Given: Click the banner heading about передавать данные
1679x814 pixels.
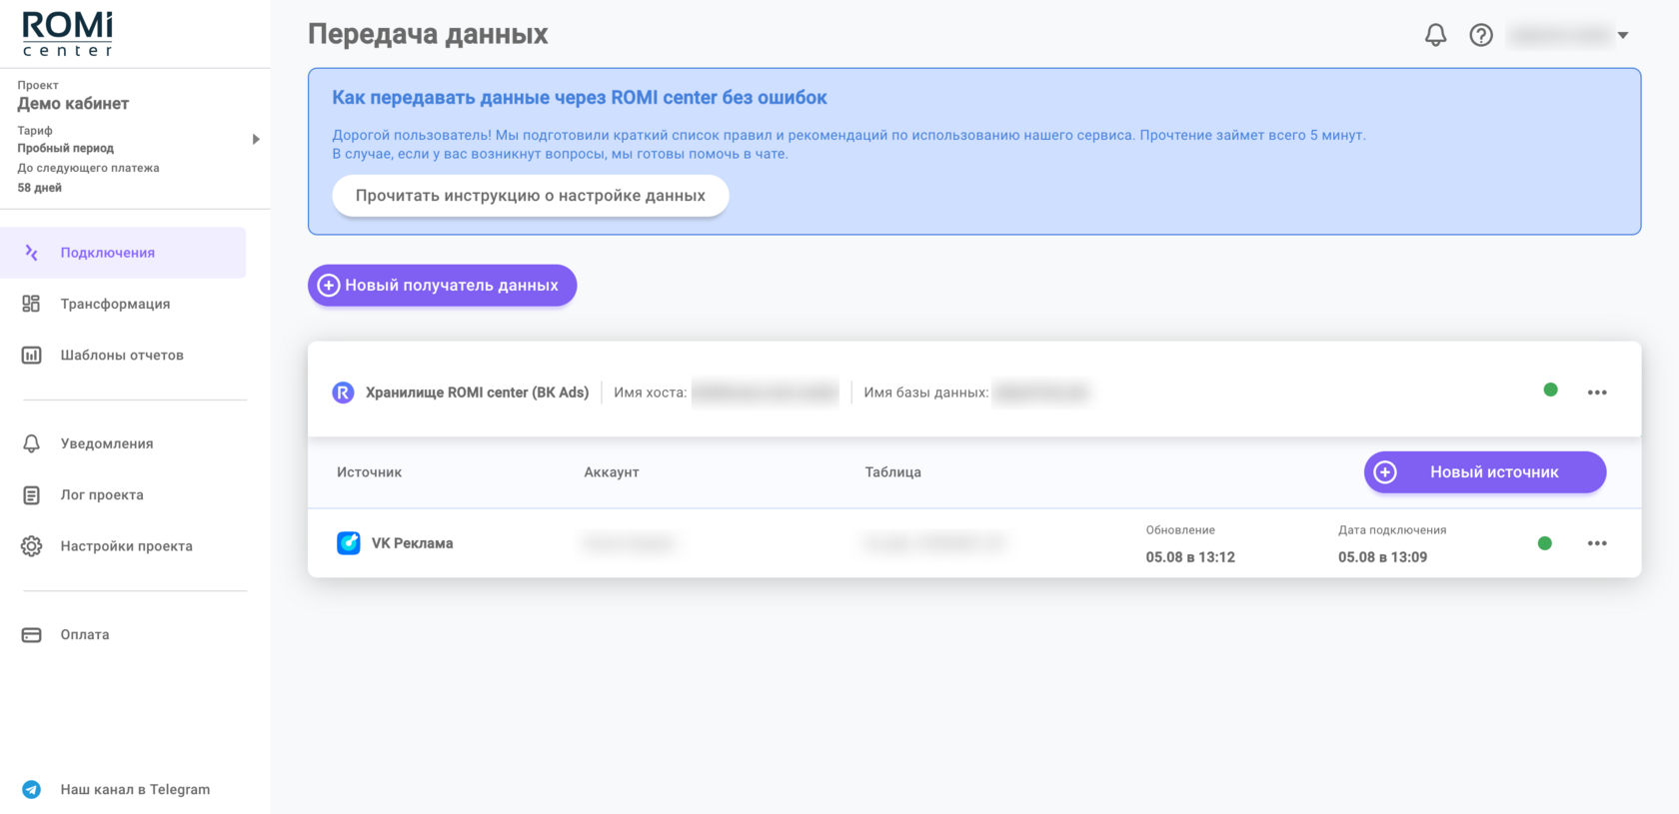Looking at the screenshot, I should click(x=580, y=98).
